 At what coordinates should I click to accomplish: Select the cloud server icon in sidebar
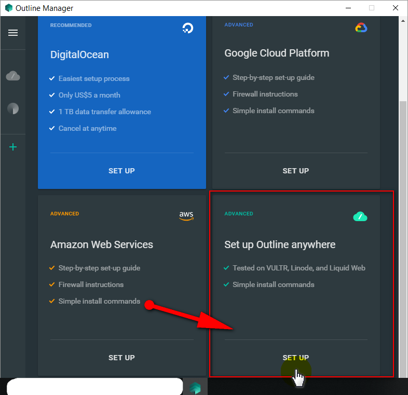click(13, 76)
